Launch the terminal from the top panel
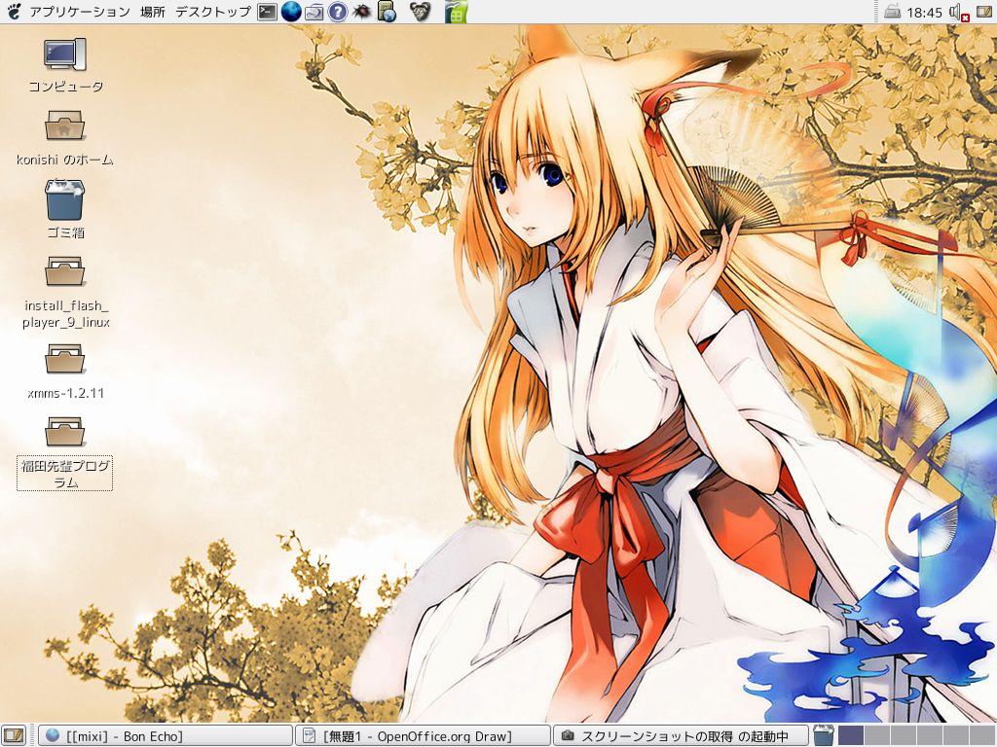Image resolution: width=997 pixels, height=747 pixels. [267, 12]
